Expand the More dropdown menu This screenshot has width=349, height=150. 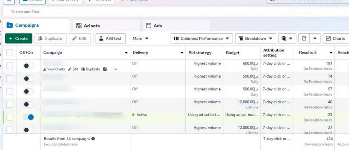[x=140, y=39]
